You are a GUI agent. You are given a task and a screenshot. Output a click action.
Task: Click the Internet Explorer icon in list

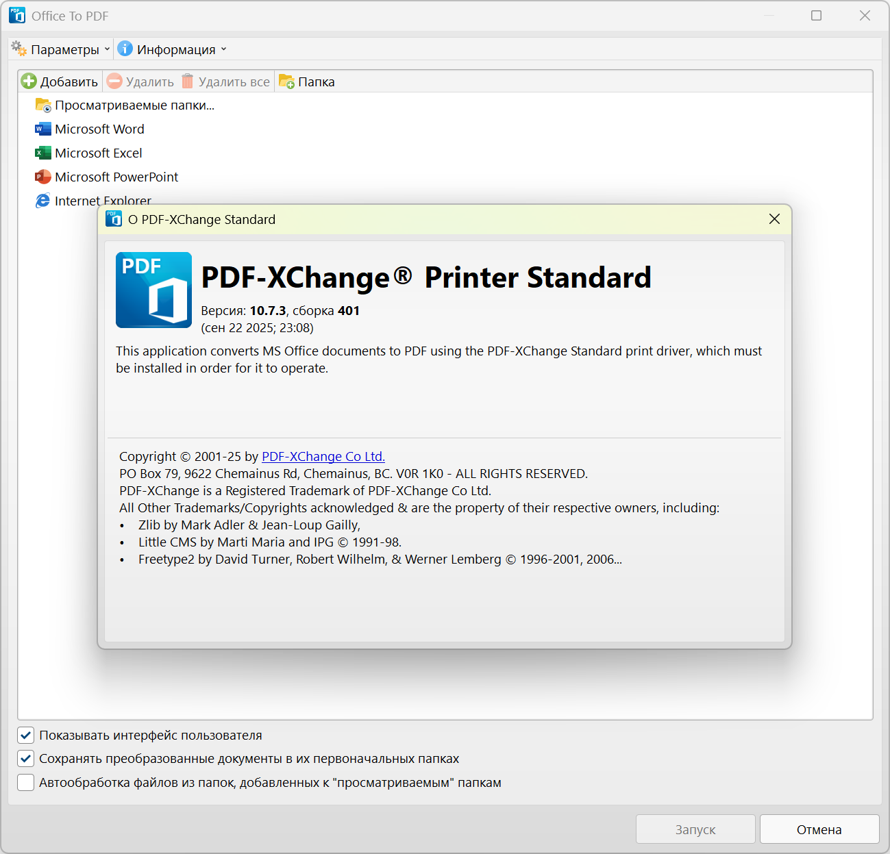[x=43, y=201]
